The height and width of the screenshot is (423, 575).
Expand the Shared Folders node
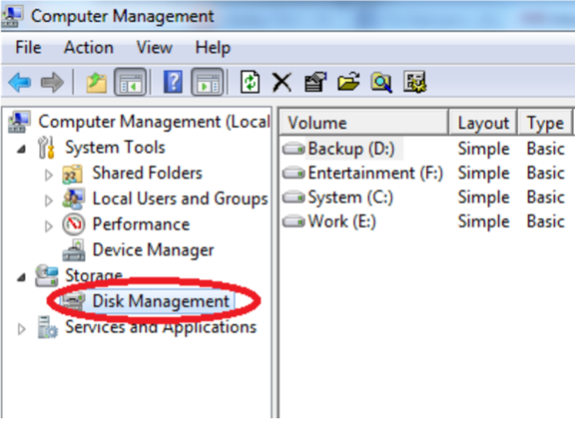(x=48, y=175)
